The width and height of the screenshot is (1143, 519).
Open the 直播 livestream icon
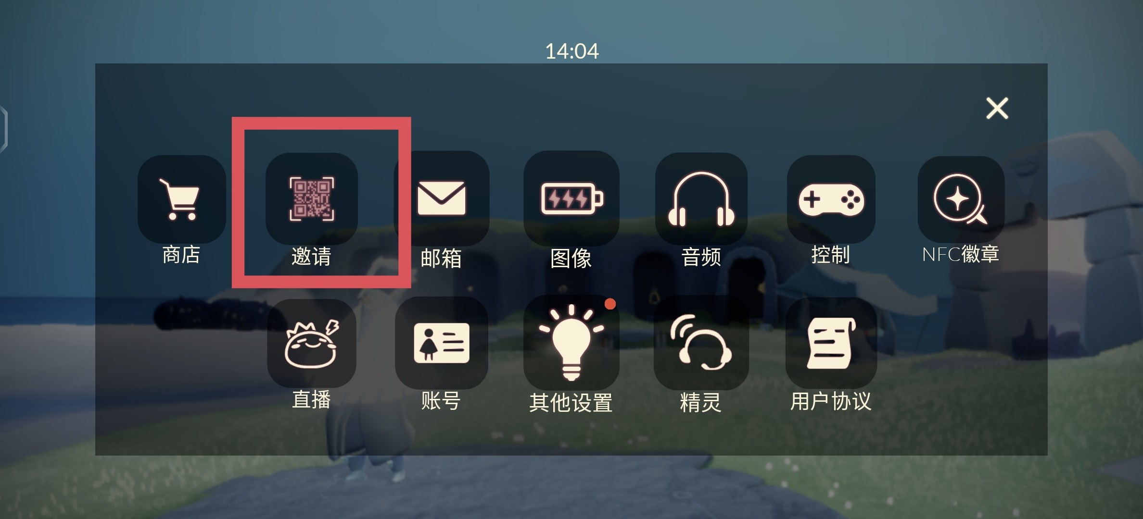tap(312, 343)
